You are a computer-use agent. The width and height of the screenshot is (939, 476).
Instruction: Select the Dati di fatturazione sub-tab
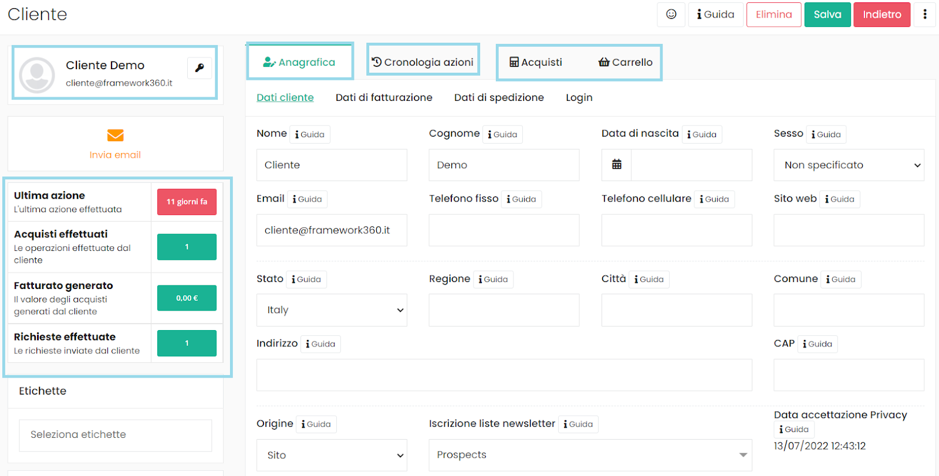[384, 97]
